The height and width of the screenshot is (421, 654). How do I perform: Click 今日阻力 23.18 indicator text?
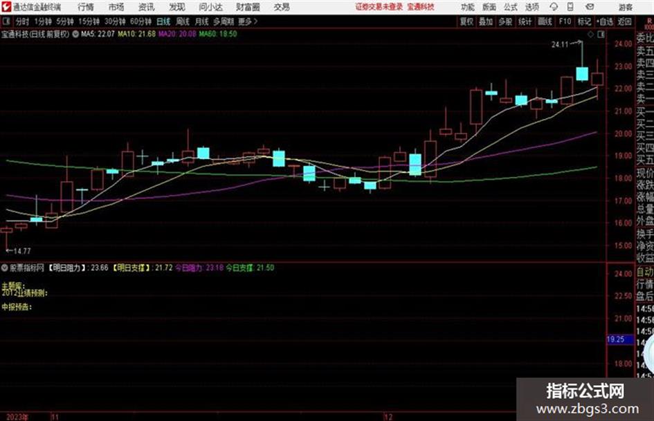click(199, 268)
